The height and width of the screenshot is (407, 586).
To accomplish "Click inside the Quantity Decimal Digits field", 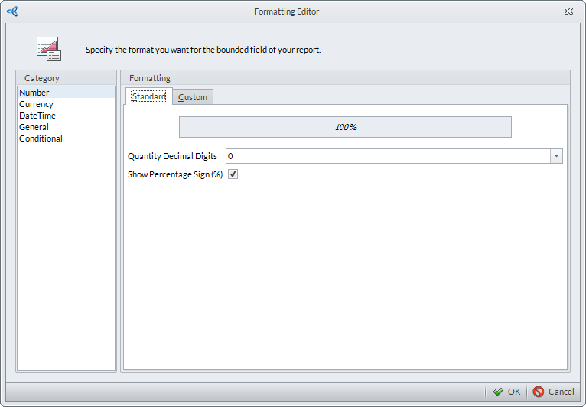I will coord(387,156).
